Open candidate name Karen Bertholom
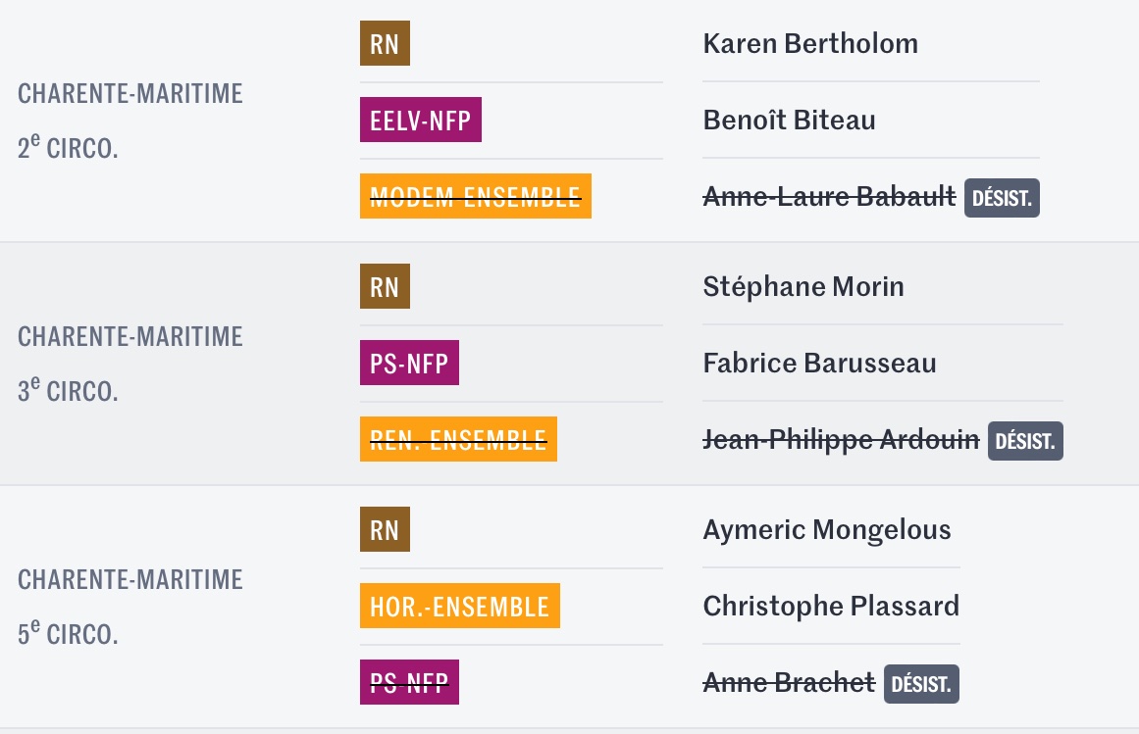Image resolution: width=1139 pixels, height=734 pixels. coord(810,43)
